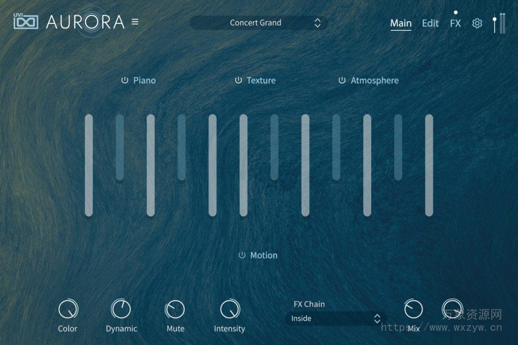Screen dimensions: 518x345
Task: Select the Main view
Action: tap(401, 23)
